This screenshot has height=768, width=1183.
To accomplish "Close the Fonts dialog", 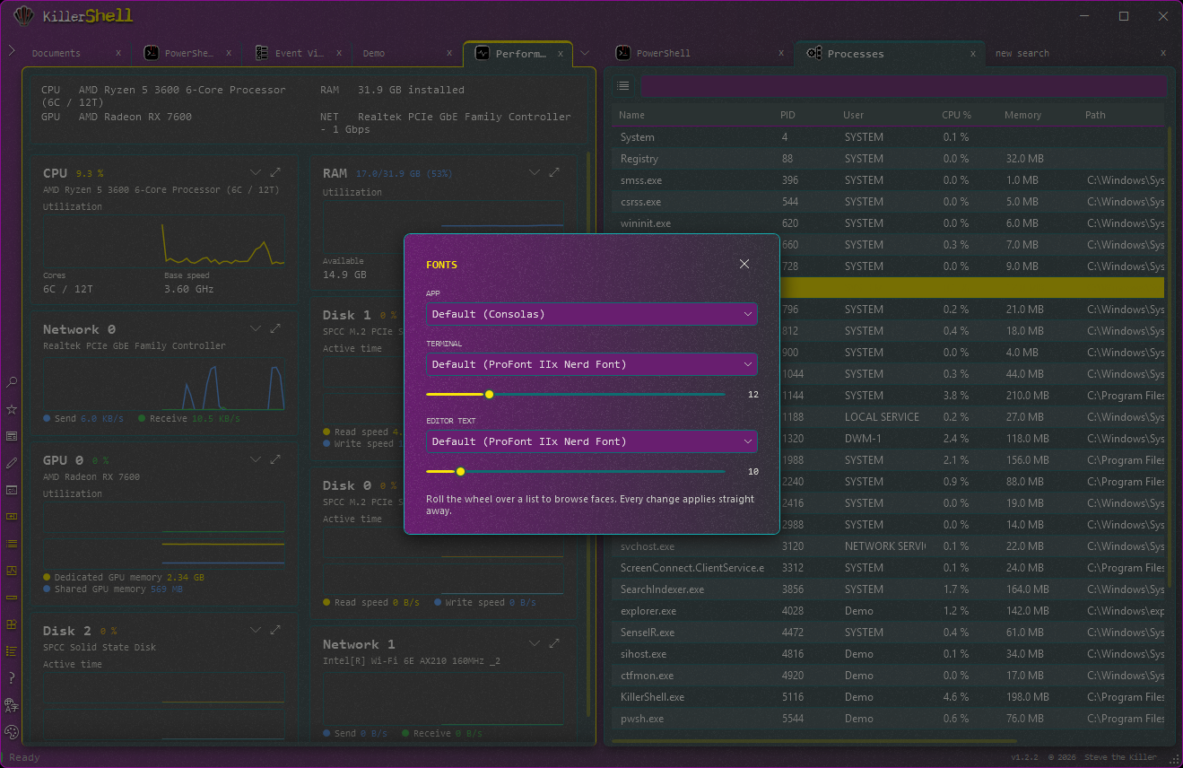I will click(744, 264).
